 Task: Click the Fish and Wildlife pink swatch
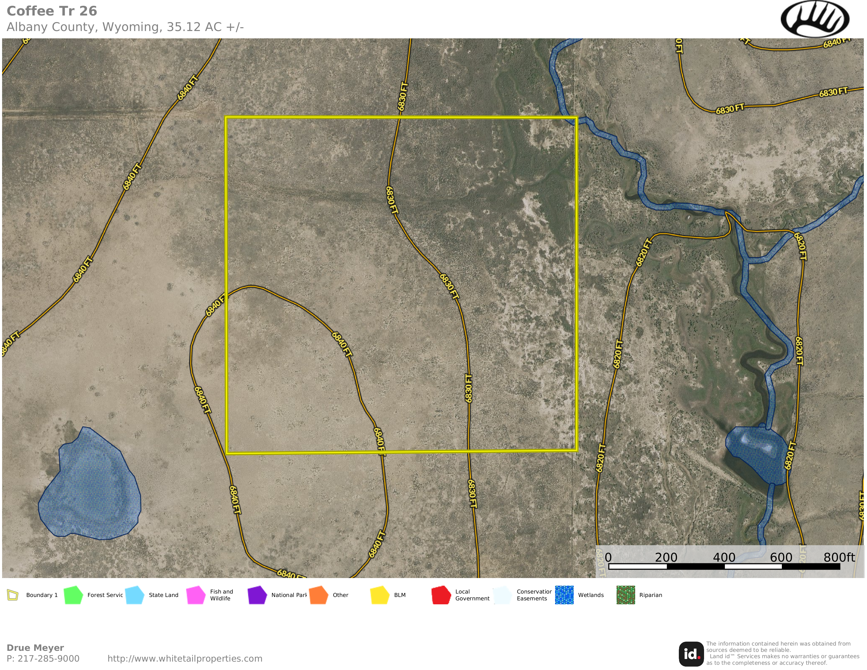click(x=196, y=595)
